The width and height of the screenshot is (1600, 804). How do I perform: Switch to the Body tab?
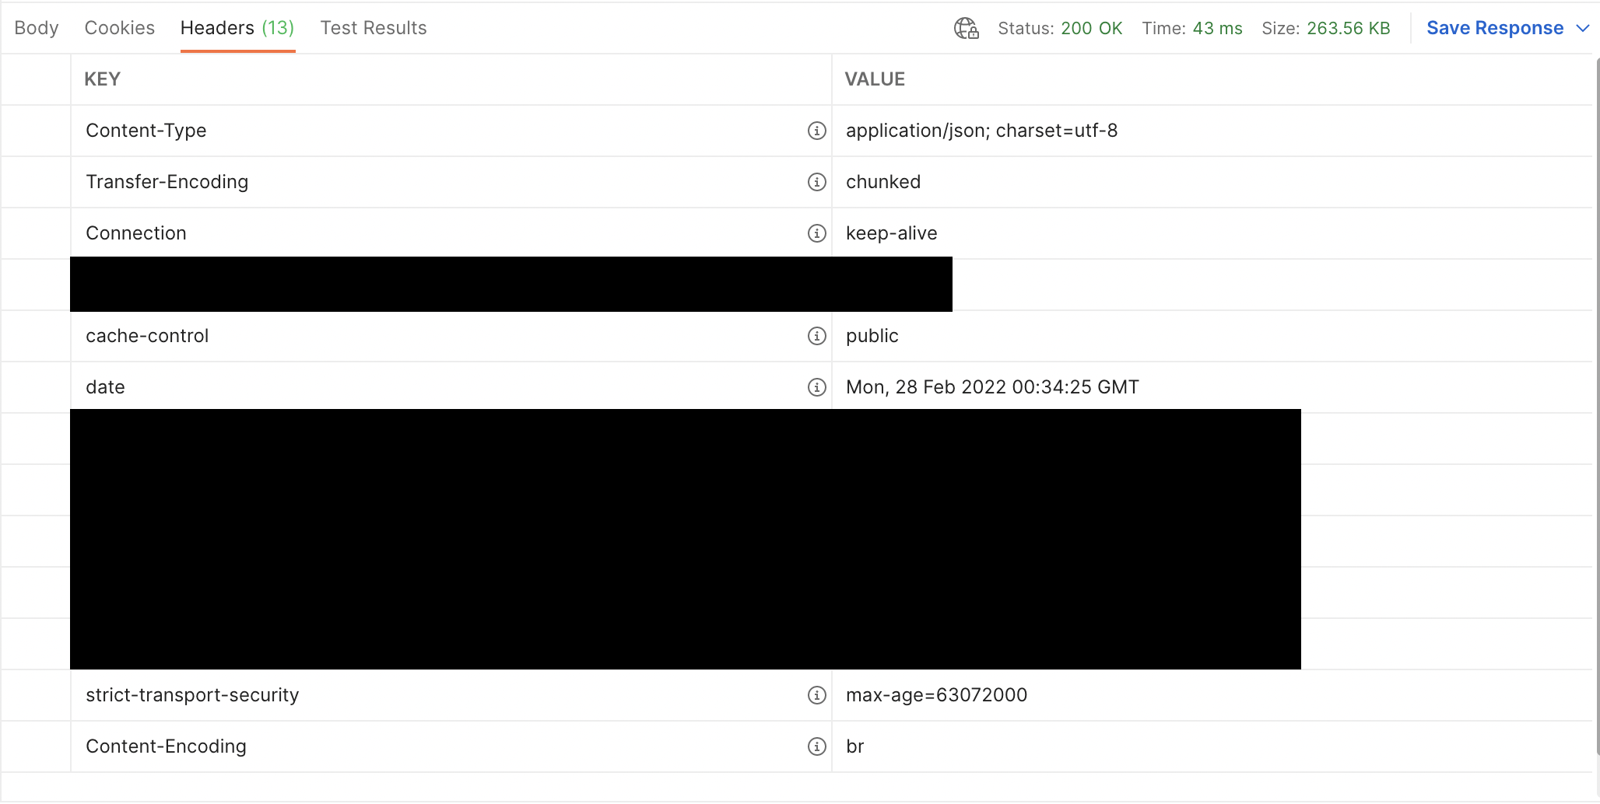pos(36,28)
